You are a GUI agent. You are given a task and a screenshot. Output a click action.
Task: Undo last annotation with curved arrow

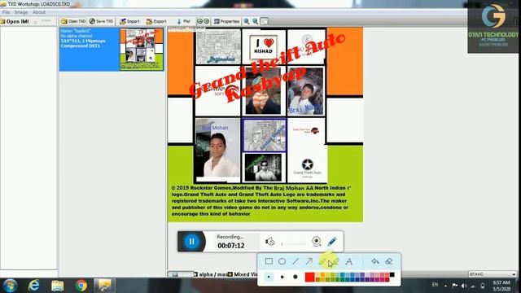pos(375,261)
